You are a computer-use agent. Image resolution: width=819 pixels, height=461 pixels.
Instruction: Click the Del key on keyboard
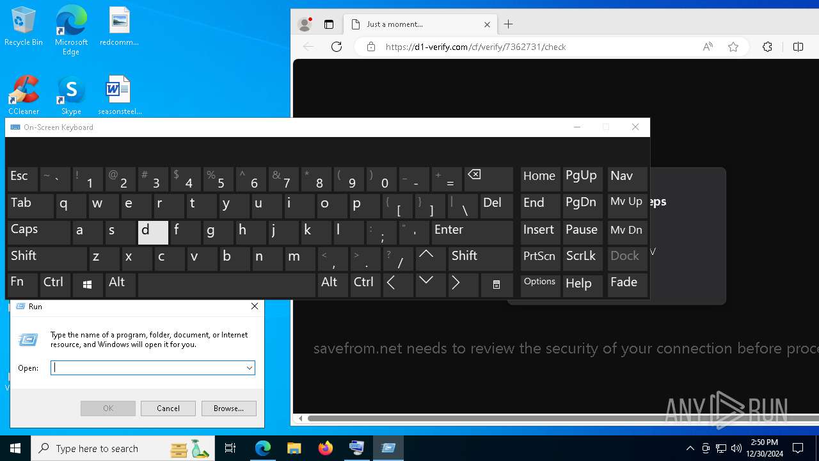click(497, 206)
